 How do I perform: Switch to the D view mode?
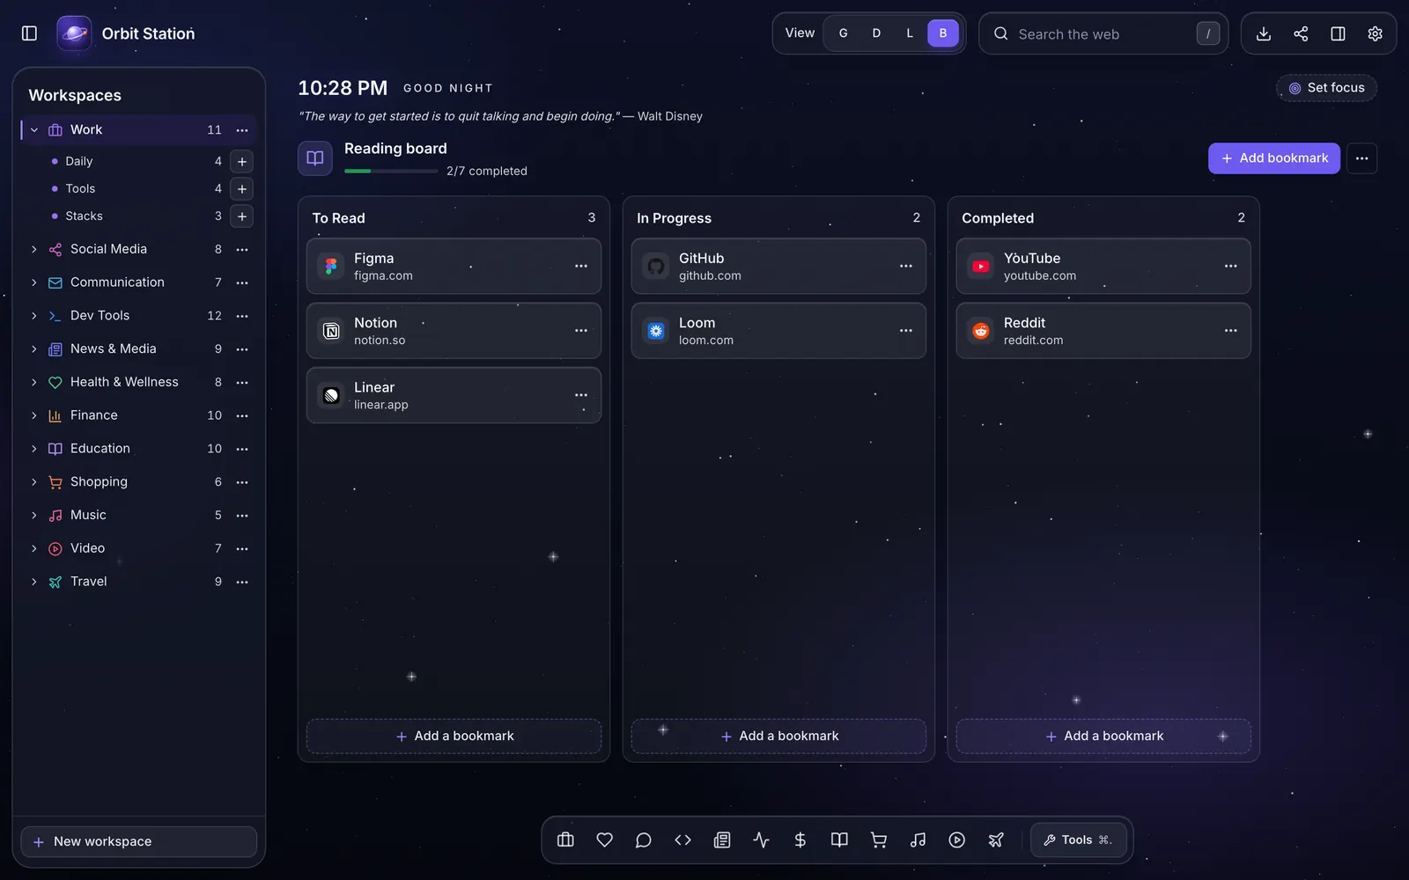click(876, 33)
